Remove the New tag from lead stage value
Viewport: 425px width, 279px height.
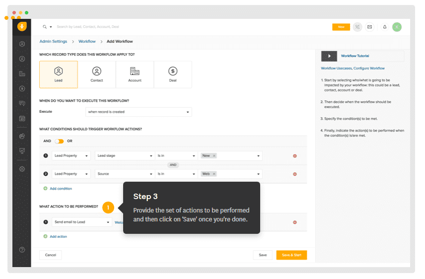click(x=214, y=156)
